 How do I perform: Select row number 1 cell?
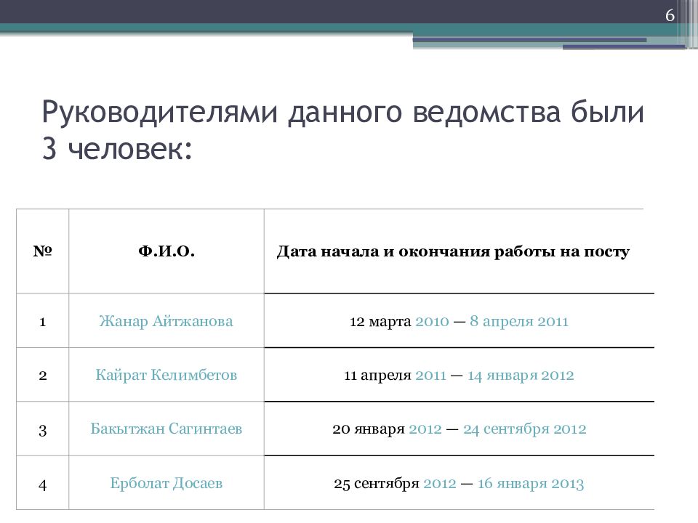pos(42,320)
